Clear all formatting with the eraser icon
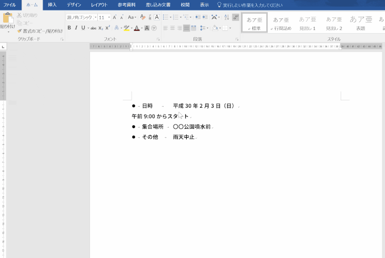385x258 pixels. point(143,17)
